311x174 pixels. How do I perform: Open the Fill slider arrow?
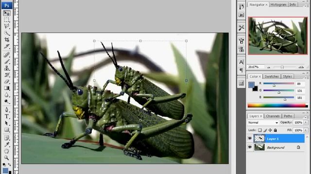coord(306,130)
